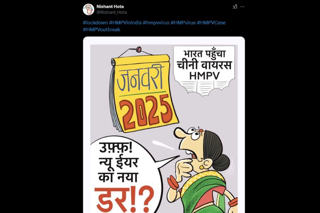
Task: Click the woman's hair bun in cartoon
Action: 222,162
